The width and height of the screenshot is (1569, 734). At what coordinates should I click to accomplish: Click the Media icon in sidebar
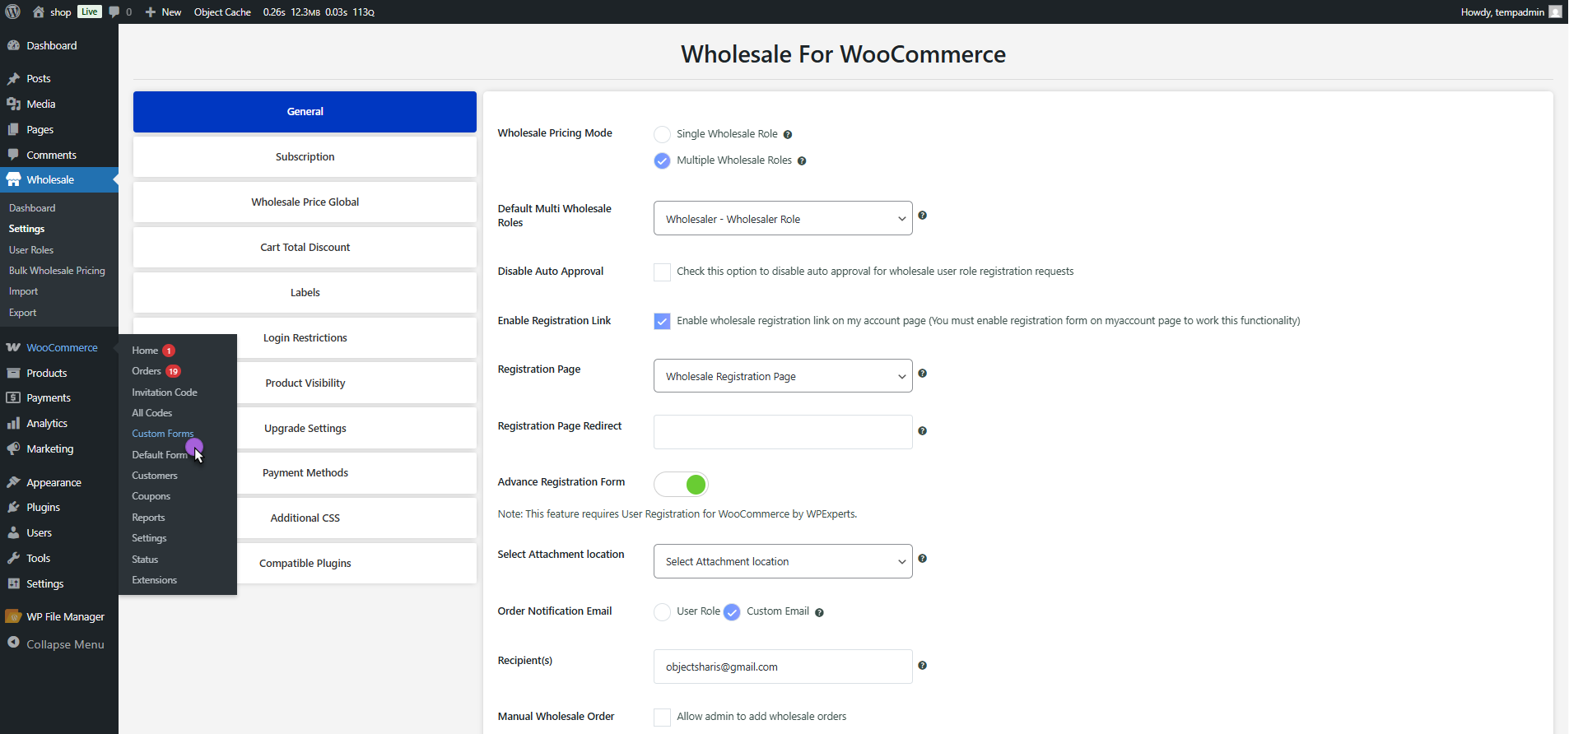[x=13, y=104]
